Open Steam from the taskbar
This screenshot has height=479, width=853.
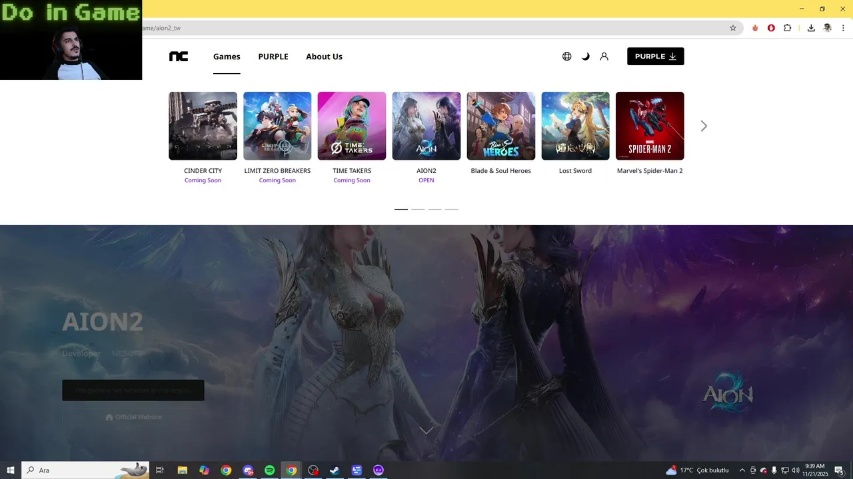pyautogui.click(x=335, y=470)
